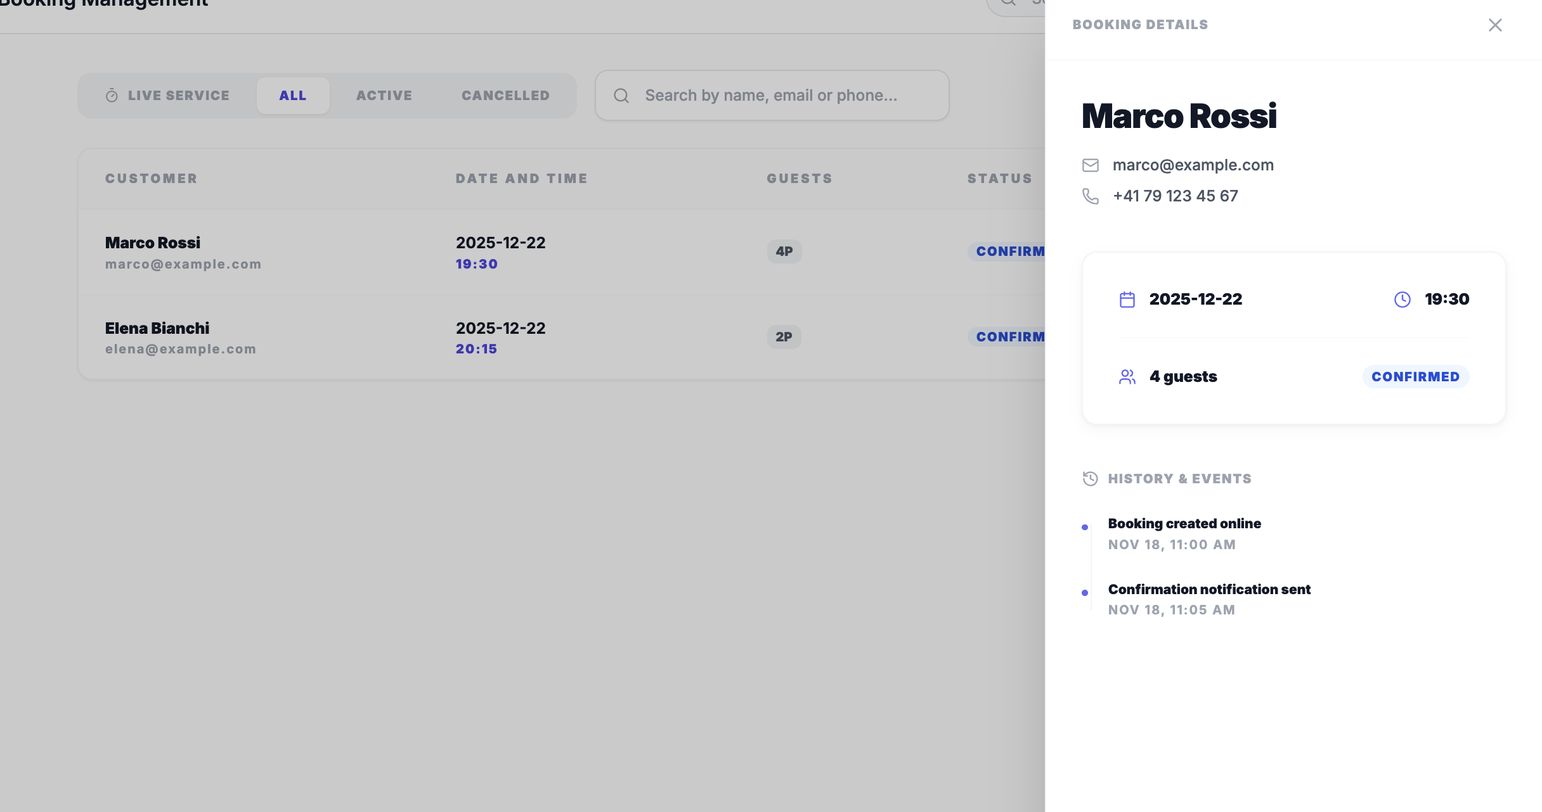
Task: Click the Confirmed status badge in details
Action: pos(1415,377)
